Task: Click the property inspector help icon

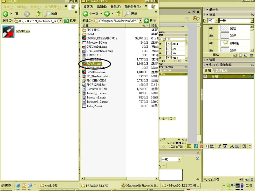Action: [198, 159]
